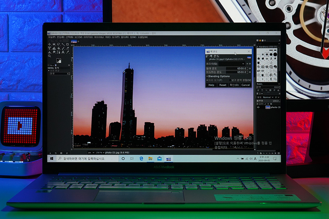Open the 편집(E) Edit menu
Viewport: 329px width, 219px height.
[x=61, y=37]
